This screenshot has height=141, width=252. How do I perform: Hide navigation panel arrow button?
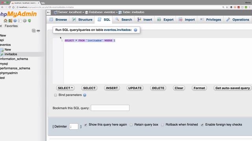click(x=48, y=13)
